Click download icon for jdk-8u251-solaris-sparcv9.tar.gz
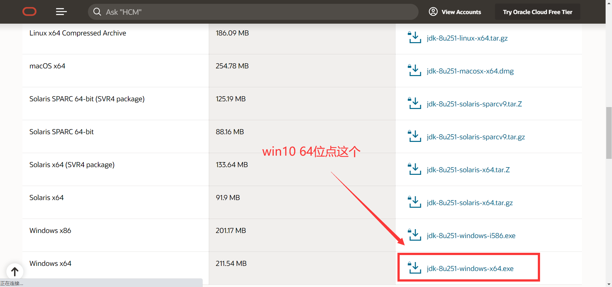This screenshot has height=287, width=612. [x=414, y=136]
